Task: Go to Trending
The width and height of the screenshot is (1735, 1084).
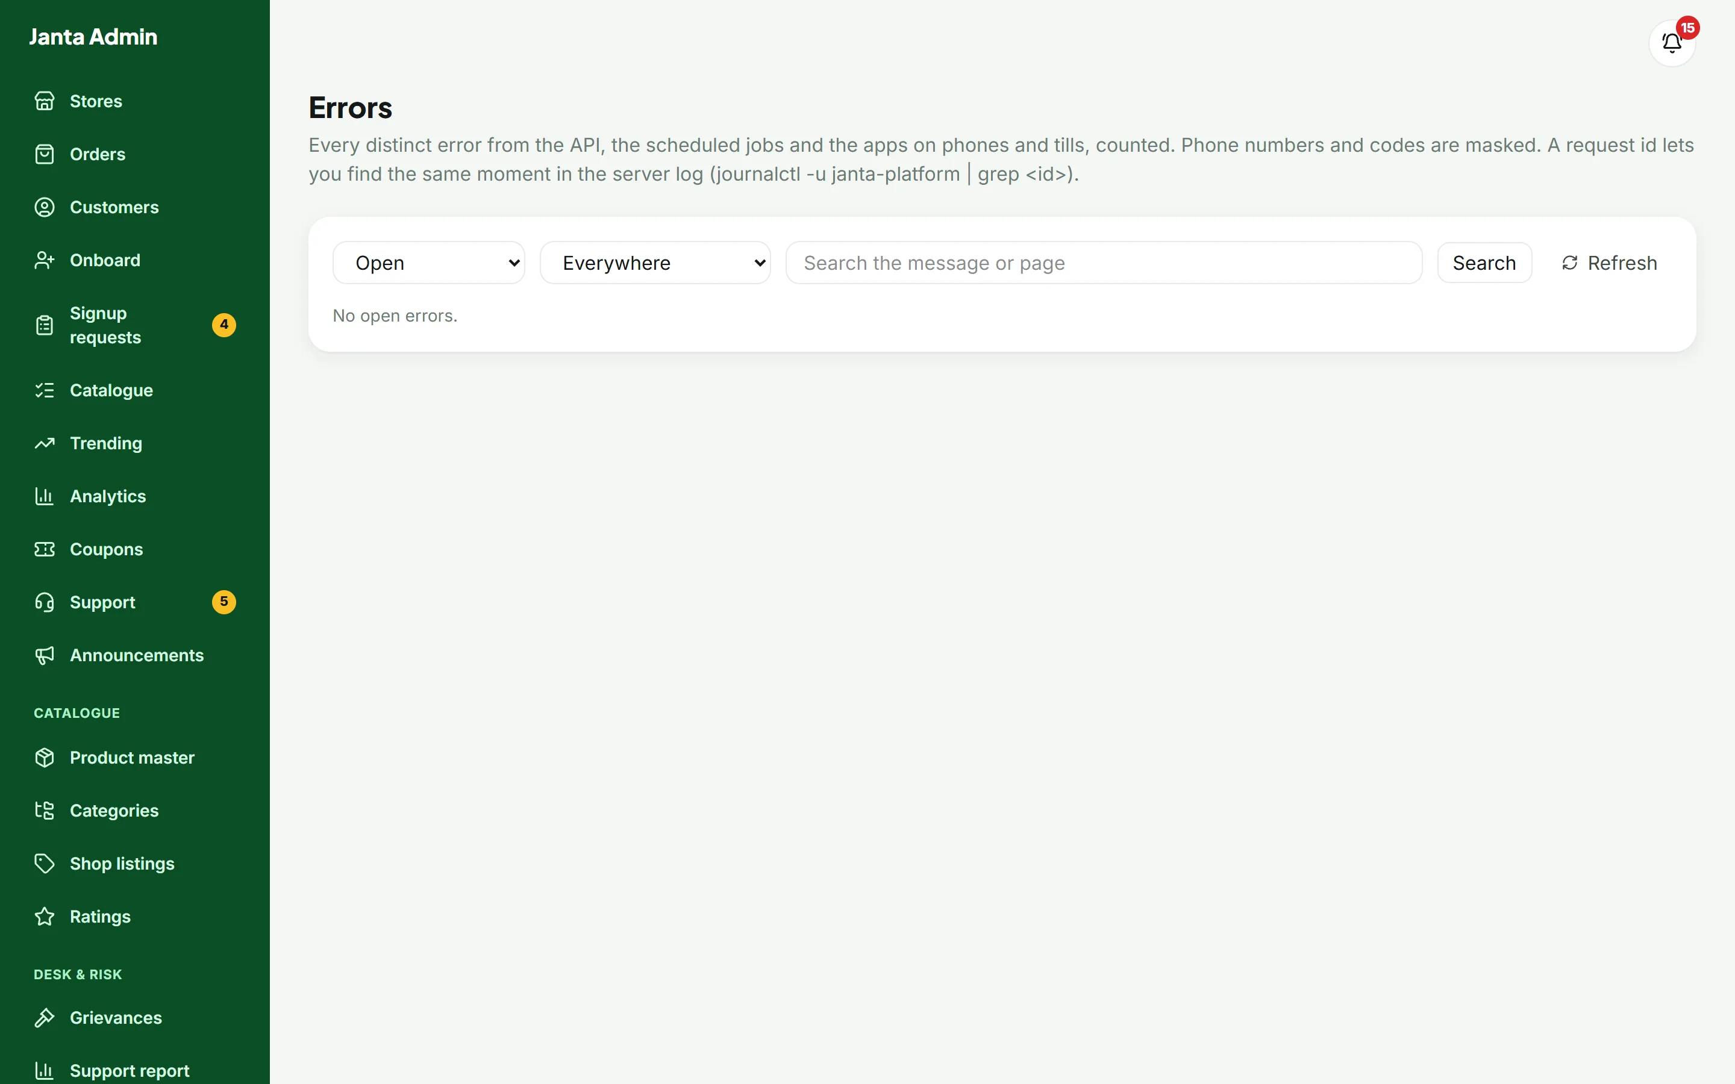Action: (135, 443)
